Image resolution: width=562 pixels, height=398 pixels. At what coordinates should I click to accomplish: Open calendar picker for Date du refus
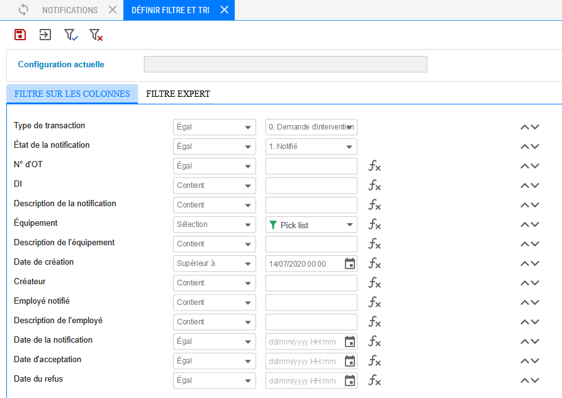click(350, 380)
